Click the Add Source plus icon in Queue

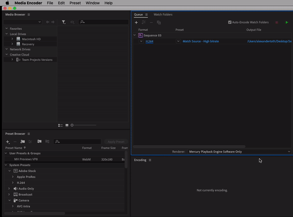point(136,22)
